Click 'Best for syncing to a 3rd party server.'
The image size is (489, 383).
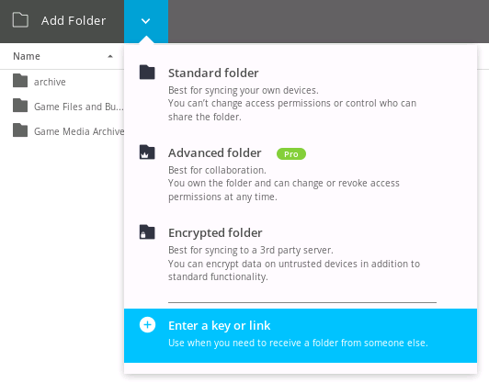click(x=251, y=250)
